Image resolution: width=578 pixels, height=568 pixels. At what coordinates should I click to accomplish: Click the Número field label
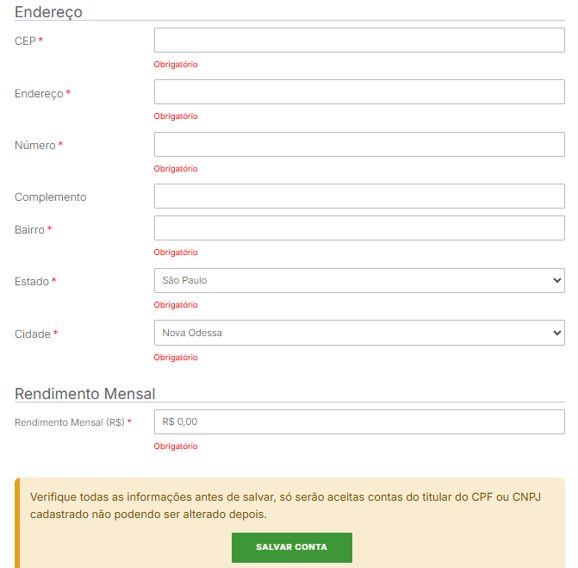coord(34,146)
